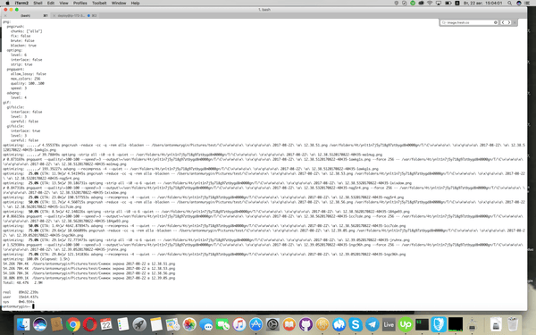Click the green circular menu bar icon
The width and height of the screenshot is (536, 335).
[413, 3]
